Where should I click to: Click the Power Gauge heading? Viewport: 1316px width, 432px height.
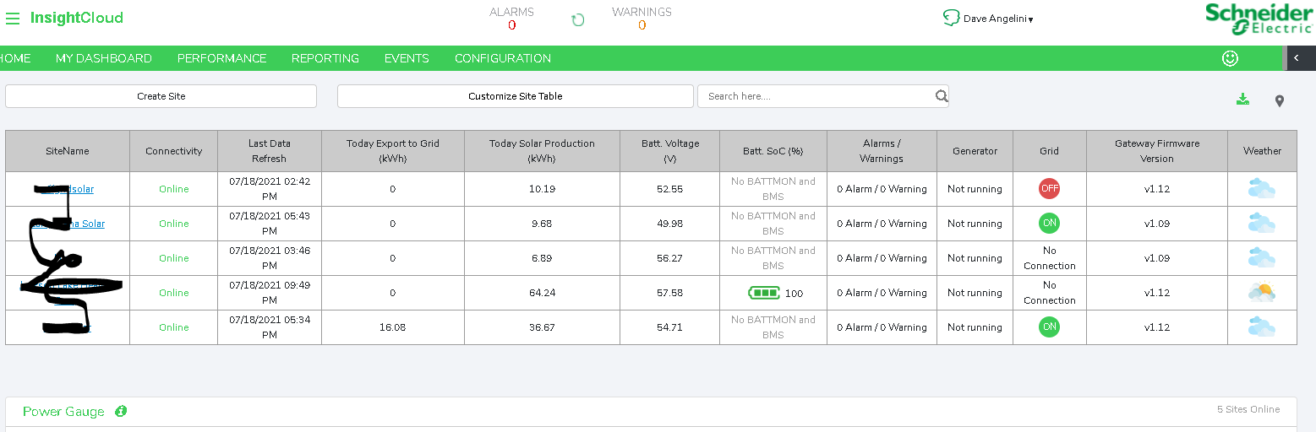(63, 412)
